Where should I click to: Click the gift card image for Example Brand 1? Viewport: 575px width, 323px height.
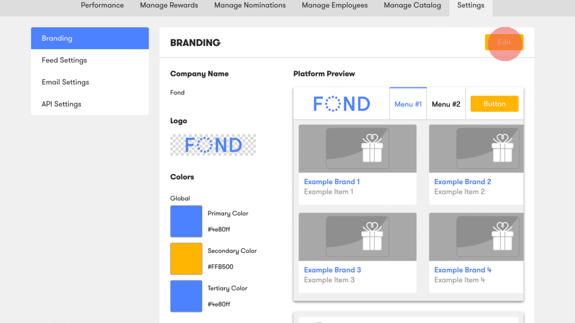(x=358, y=149)
